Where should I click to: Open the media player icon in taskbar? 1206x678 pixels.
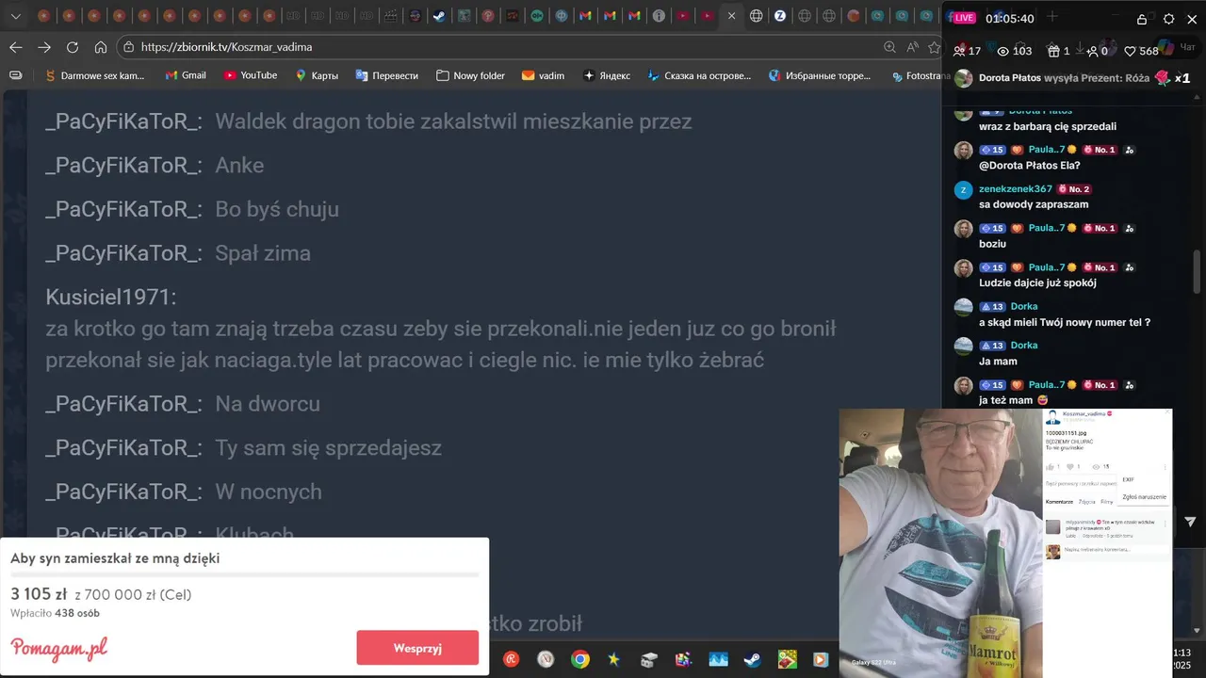821,659
